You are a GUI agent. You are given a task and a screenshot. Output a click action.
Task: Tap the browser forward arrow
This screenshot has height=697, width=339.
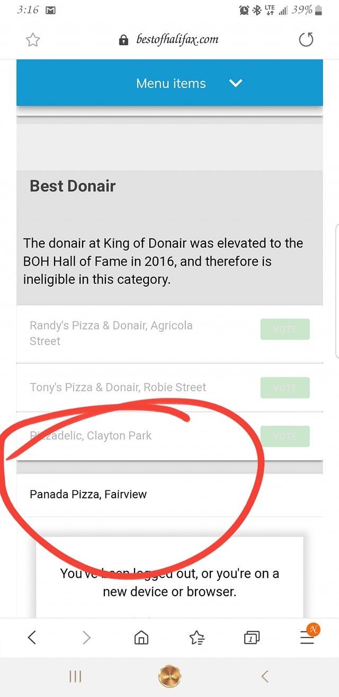click(x=87, y=637)
